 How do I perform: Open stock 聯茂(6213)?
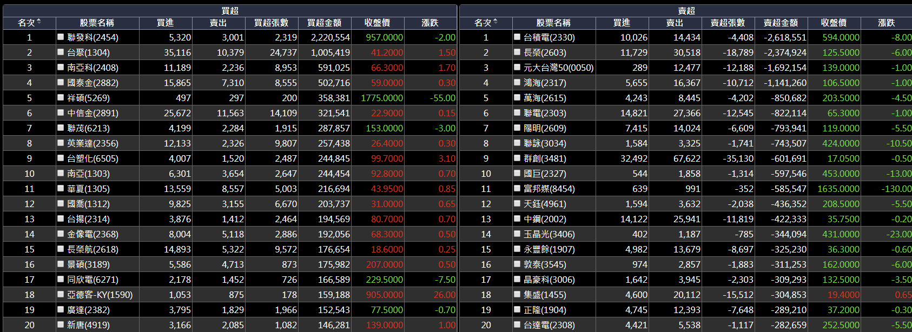88,128
